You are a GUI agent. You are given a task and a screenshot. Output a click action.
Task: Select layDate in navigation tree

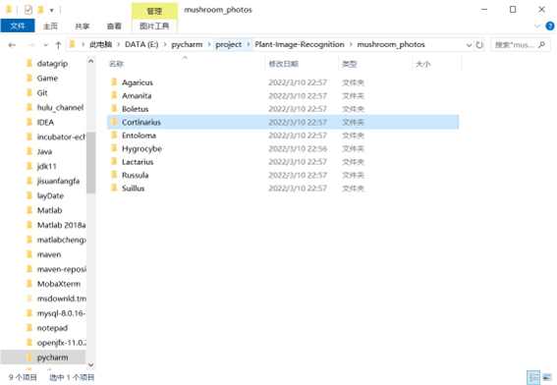(x=50, y=195)
